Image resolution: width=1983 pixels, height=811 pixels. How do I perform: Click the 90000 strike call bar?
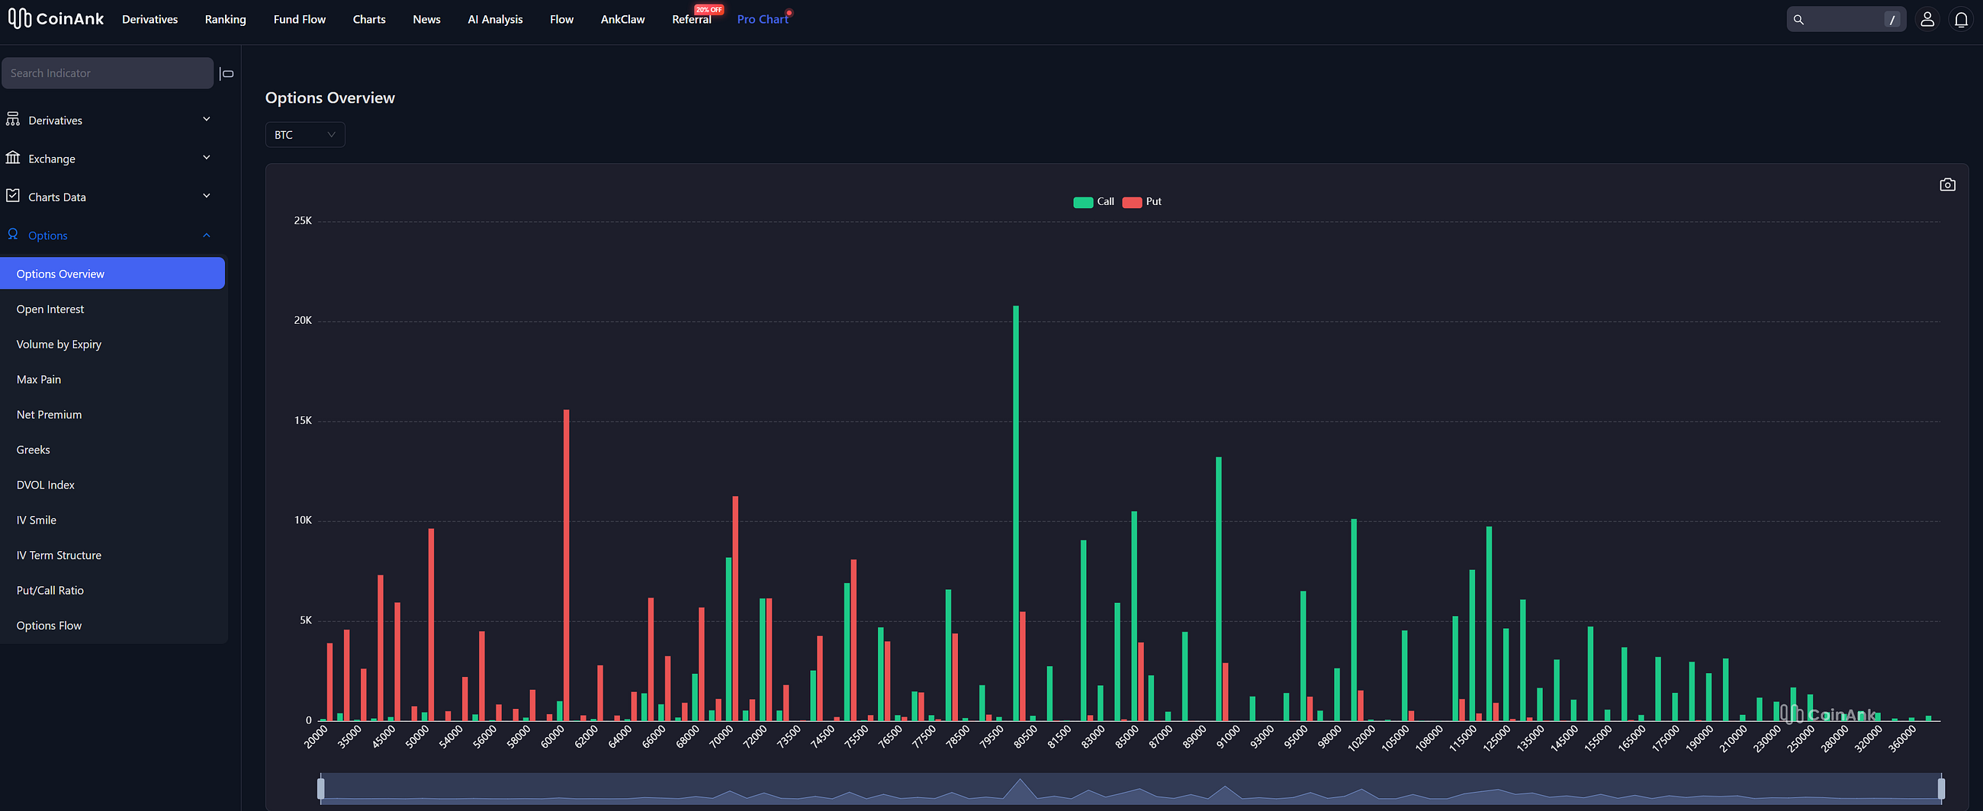point(1219,588)
